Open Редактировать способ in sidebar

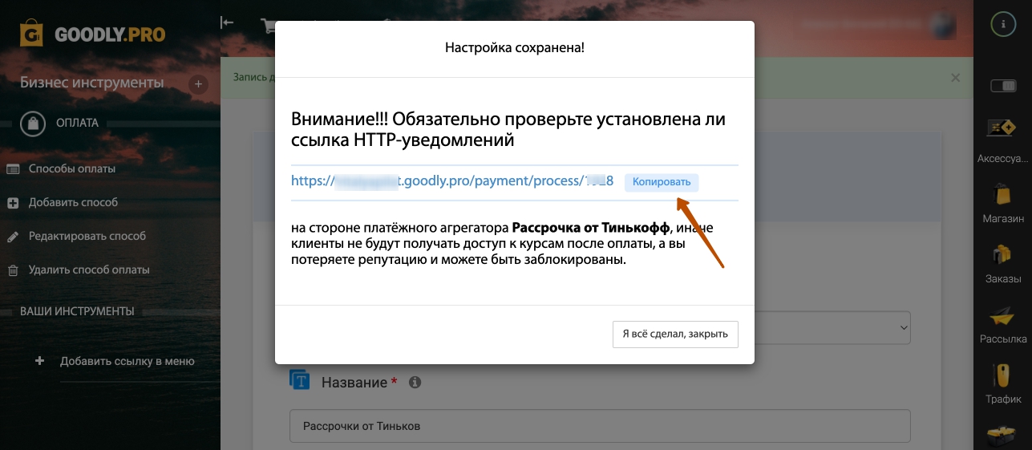87,236
